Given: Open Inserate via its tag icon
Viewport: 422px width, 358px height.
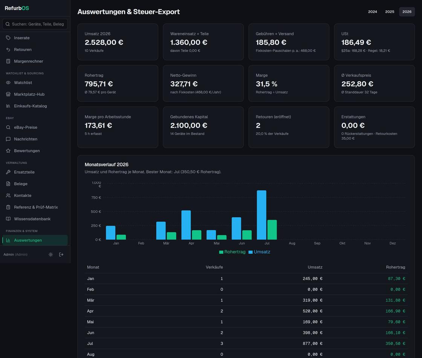Looking at the screenshot, I should (x=8, y=38).
